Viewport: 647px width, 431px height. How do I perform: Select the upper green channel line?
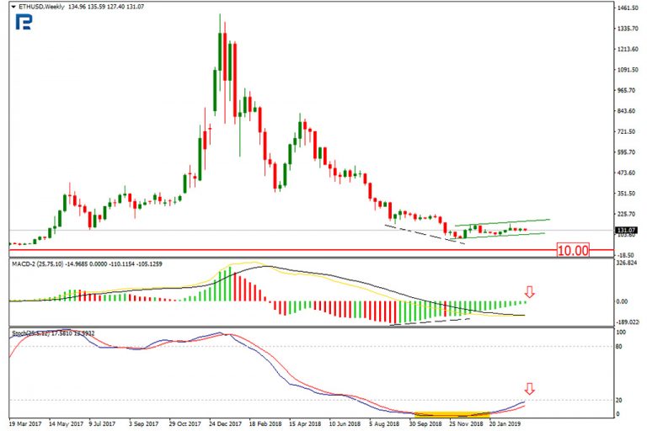click(x=501, y=222)
